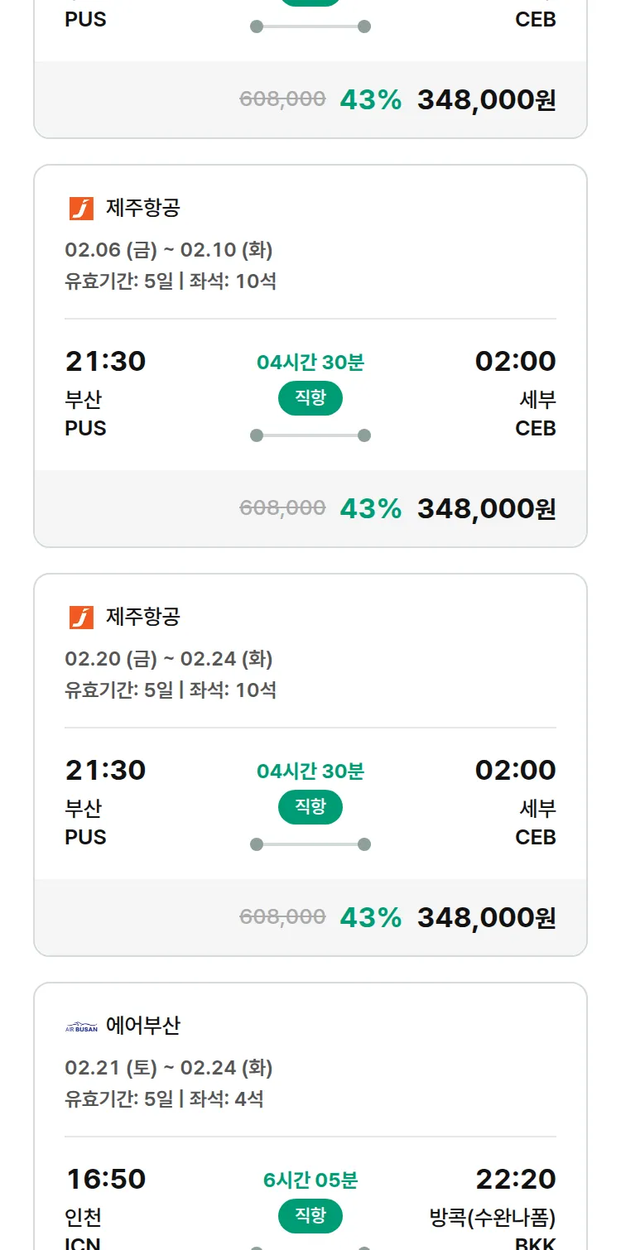
Task: Click 직항 badge on Air Busan flight
Action: pos(310,1216)
